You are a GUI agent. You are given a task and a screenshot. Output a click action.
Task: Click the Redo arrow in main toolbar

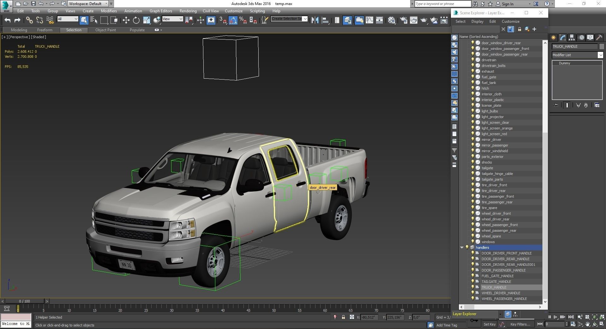click(17, 20)
